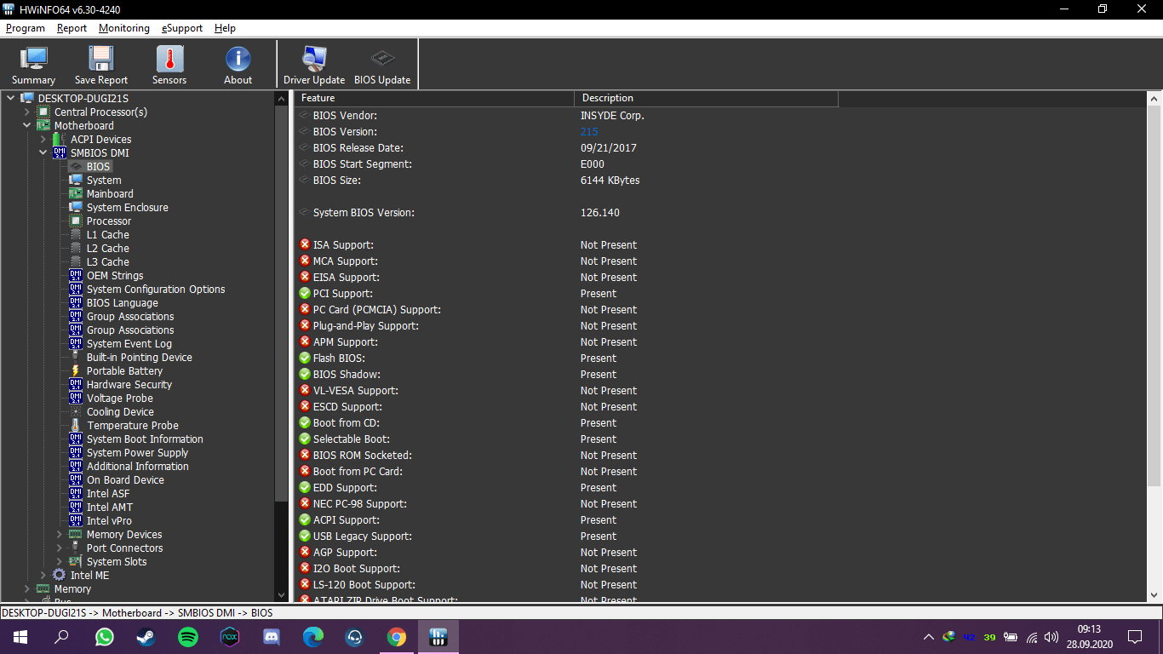Open the Help menu
1163x654 pixels.
[x=225, y=28]
